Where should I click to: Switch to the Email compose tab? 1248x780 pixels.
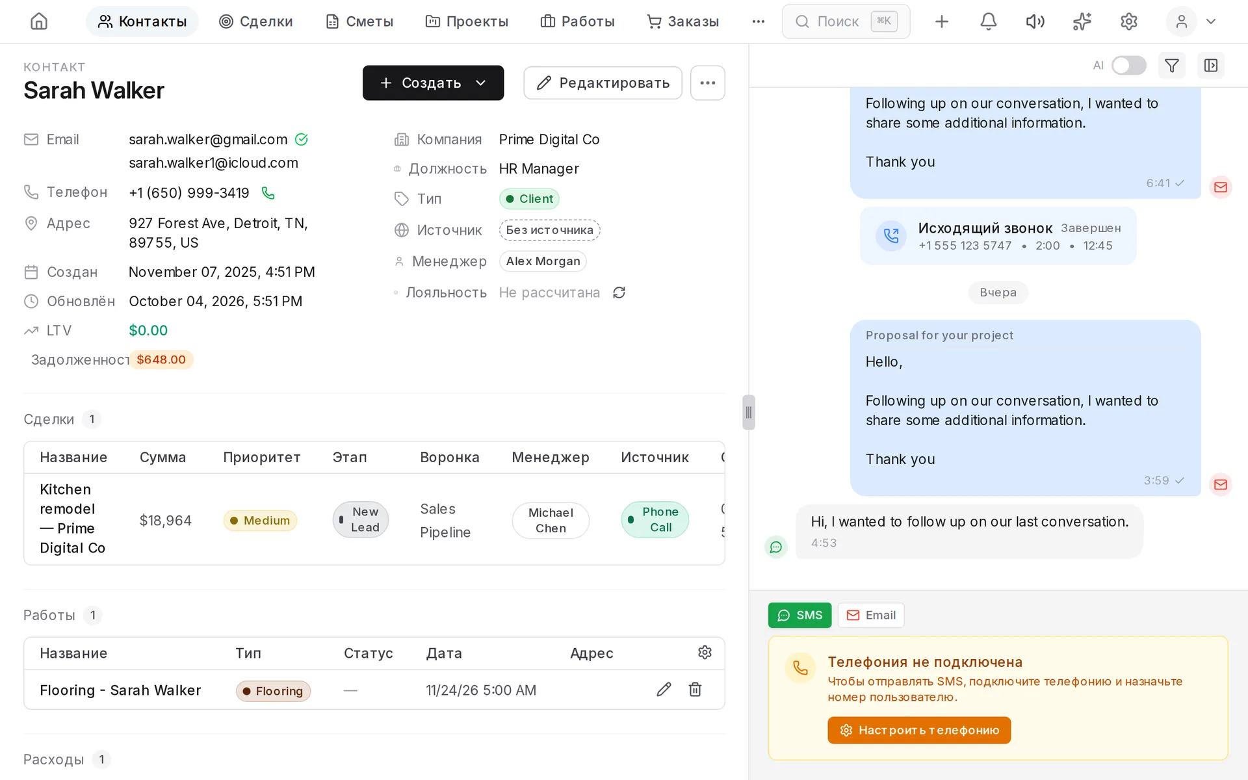(871, 615)
